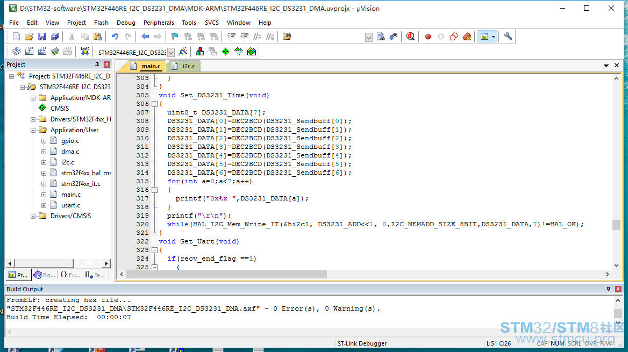
Task: Expand the Drivers/CMSIS folder
Action: pyautogui.click(x=33, y=216)
